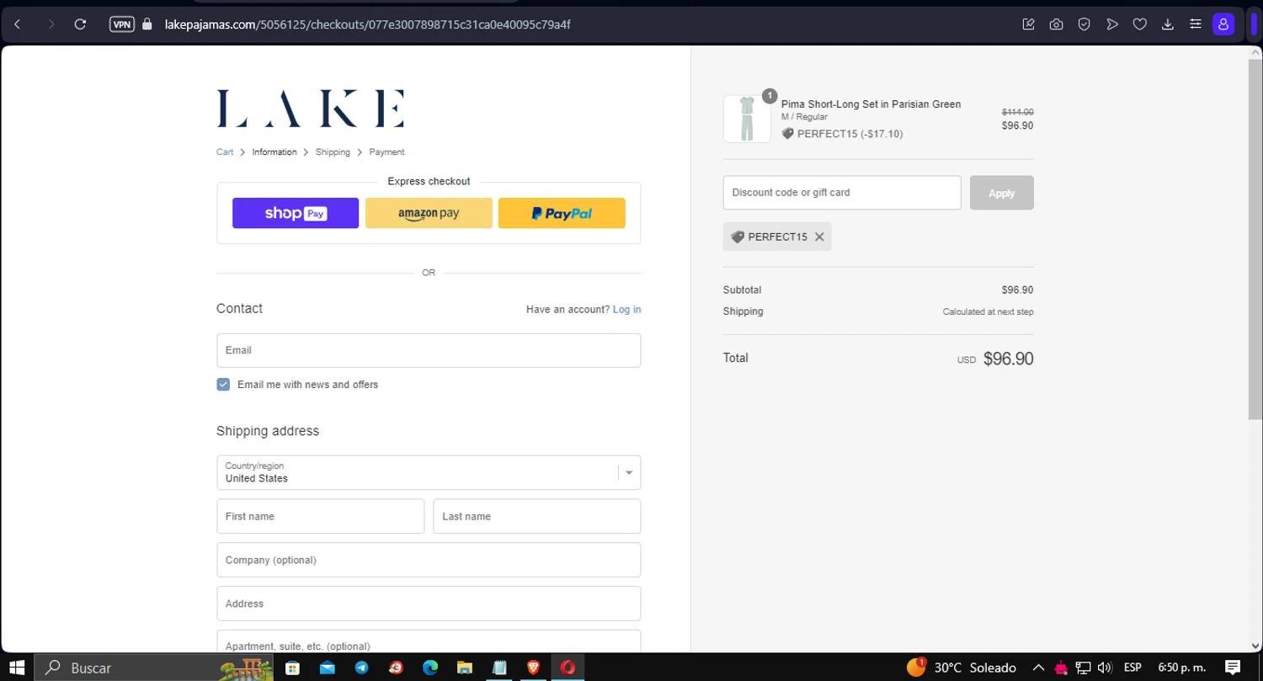Click the ESP language indicator
Image resolution: width=1263 pixels, height=681 pixels.
coord(1132,668)
